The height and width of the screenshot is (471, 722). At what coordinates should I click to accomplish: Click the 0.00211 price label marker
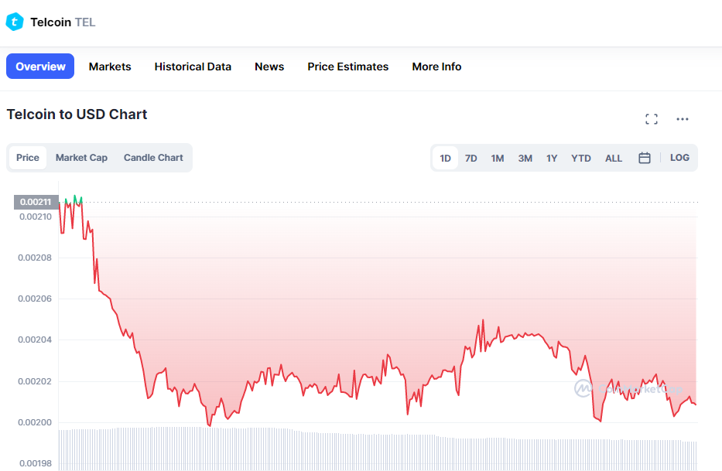[36, 202]
